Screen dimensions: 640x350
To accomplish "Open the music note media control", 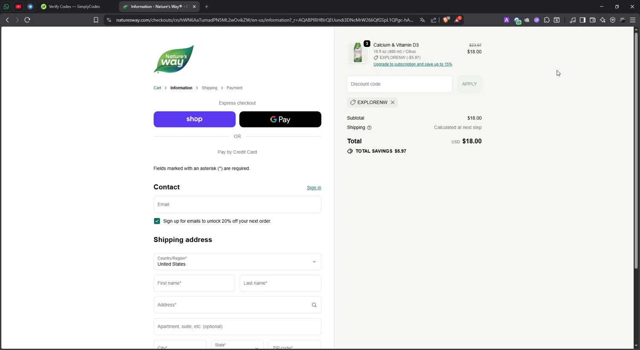I will pos(573,20).
